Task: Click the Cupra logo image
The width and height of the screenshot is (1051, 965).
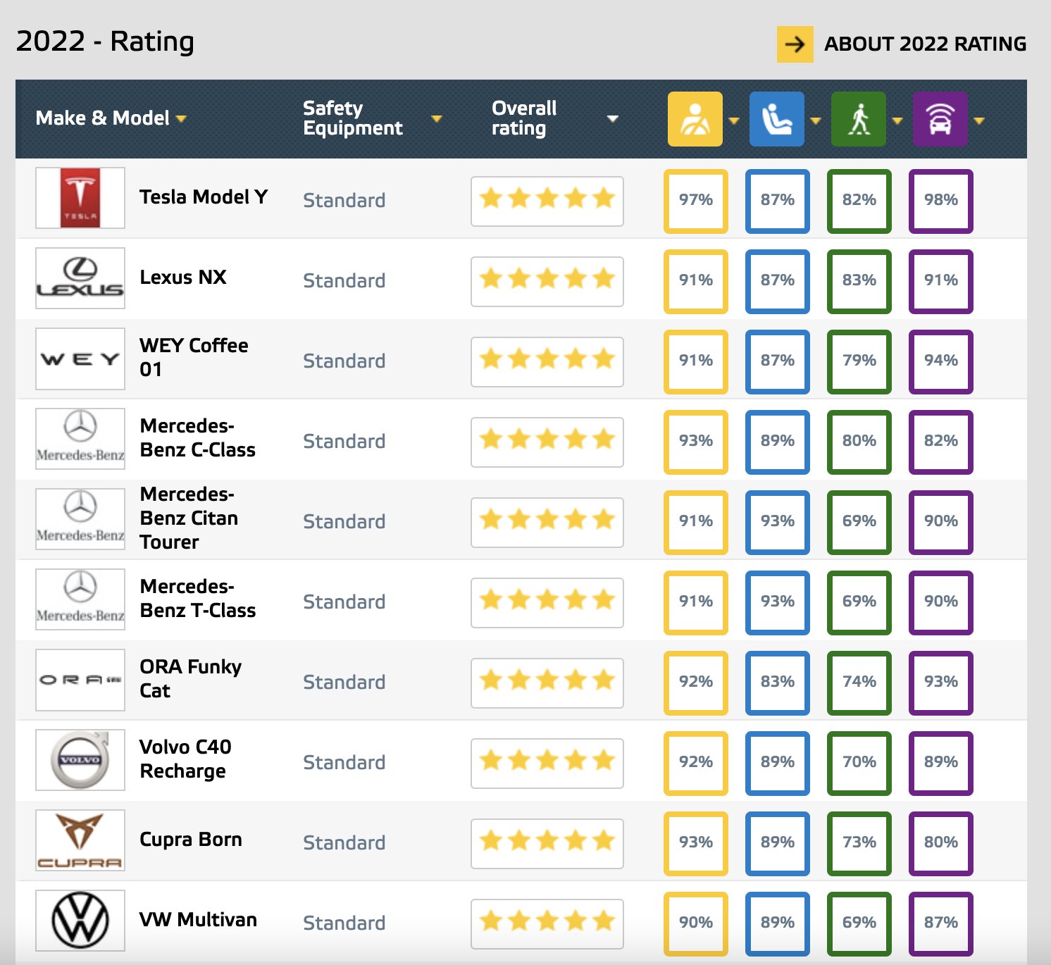Action: [80, 840]
